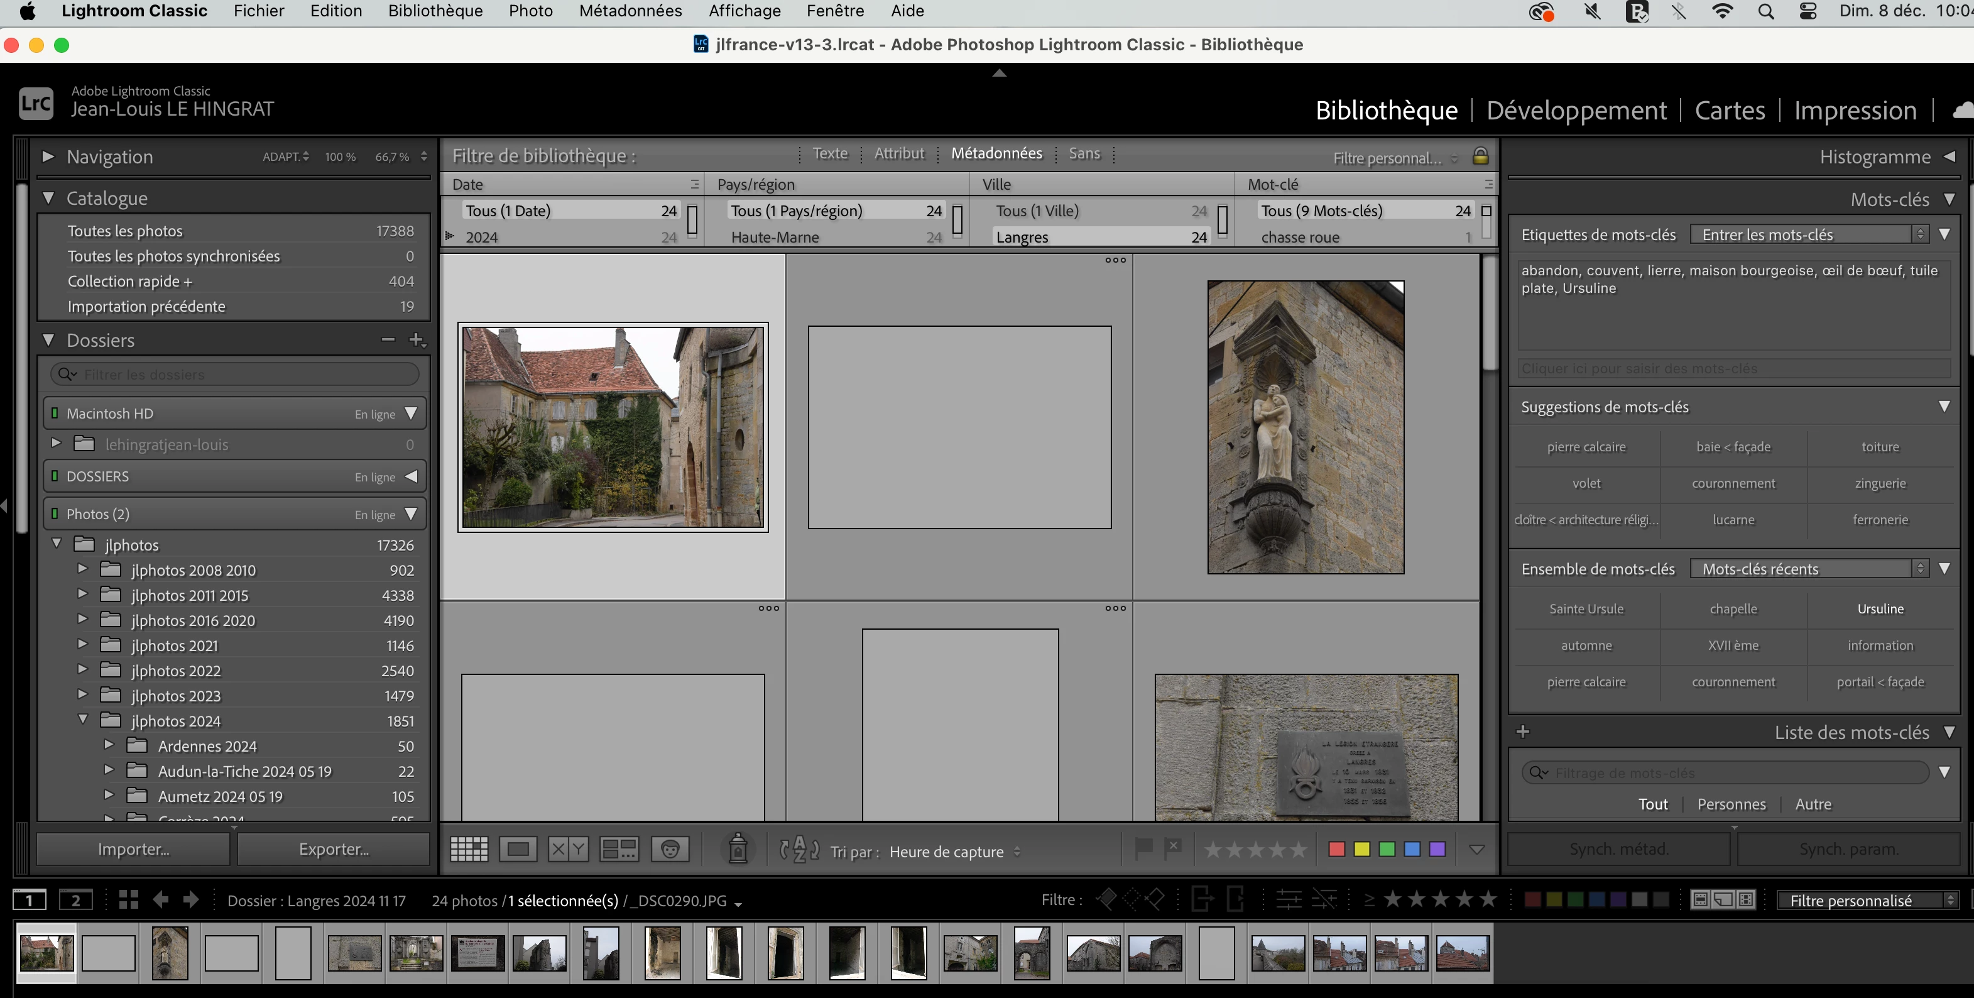1974x998 pixels.
Task: Switch to Grid view mode
Action: coord(468,848)
